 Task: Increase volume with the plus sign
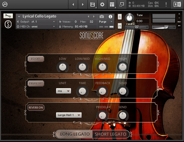(174, 27)
